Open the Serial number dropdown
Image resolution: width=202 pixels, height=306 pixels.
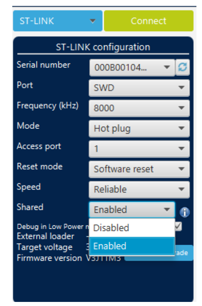click(132, 68)
